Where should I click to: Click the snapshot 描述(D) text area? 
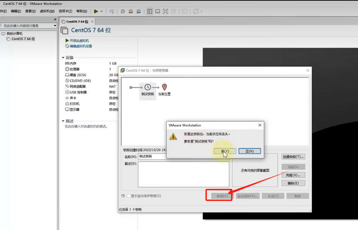click(184, 174)
